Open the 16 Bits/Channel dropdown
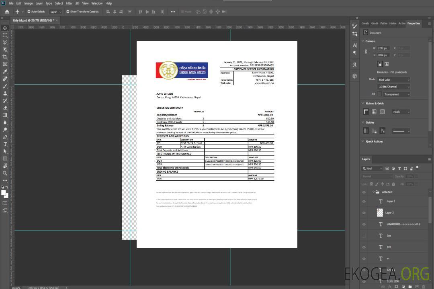Viewport: 434px width, 289px height. coord(393,87)
